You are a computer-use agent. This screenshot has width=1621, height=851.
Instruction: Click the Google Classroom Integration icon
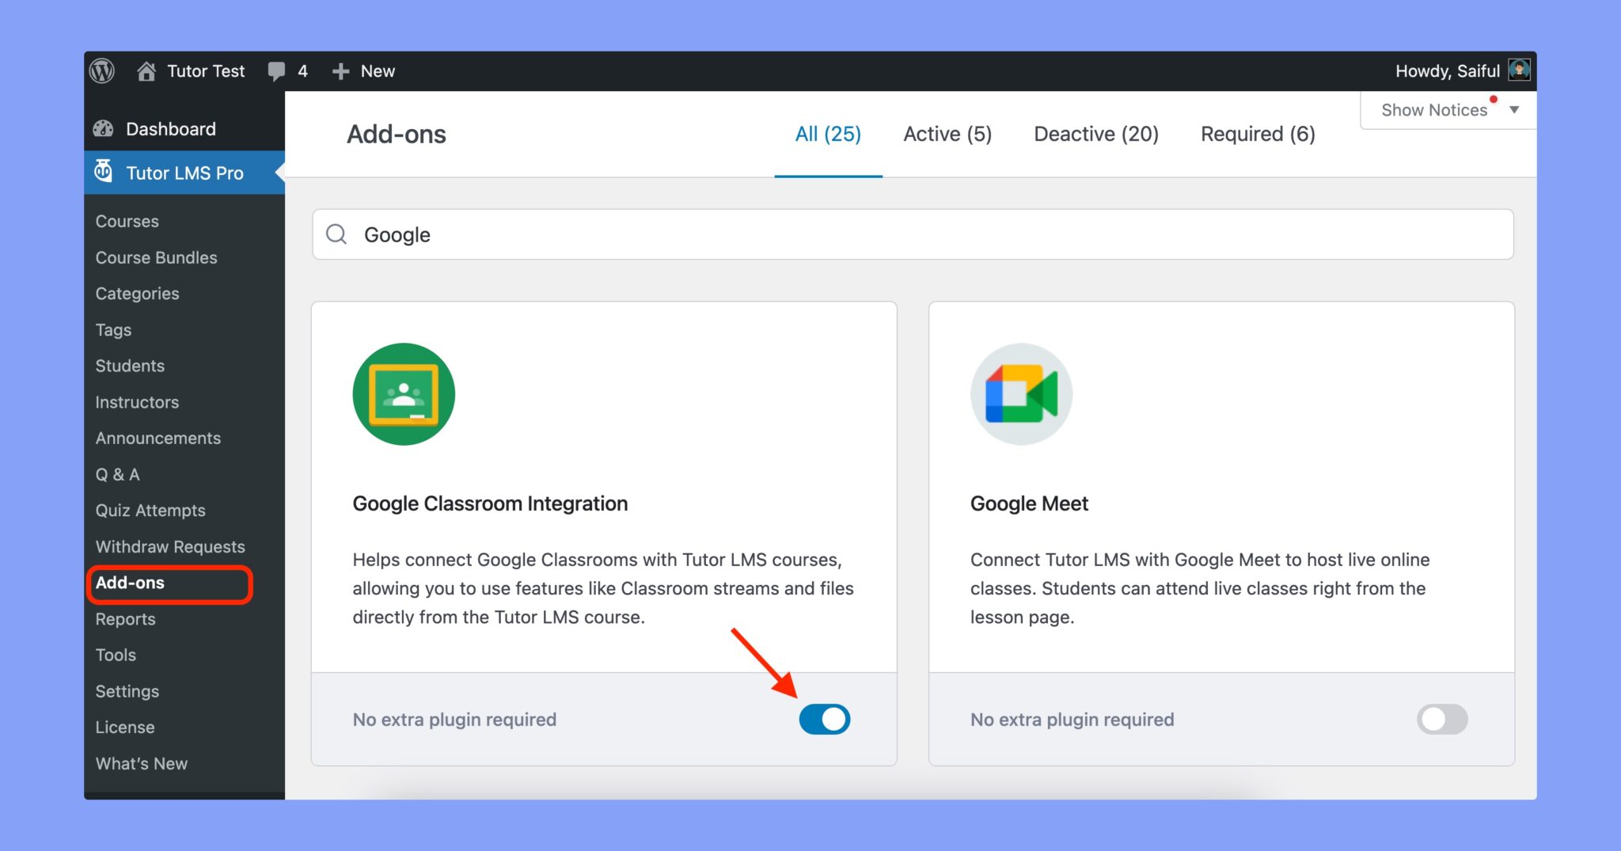tap(404, 393)
